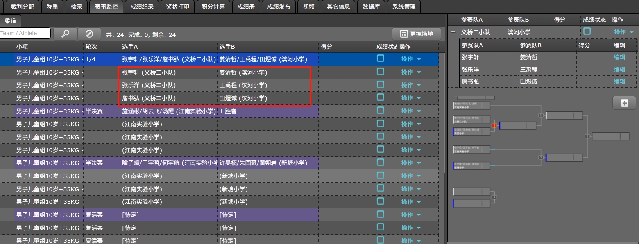Select cell '王禹程 (滨河小学)'
This screenshot has width=639, height=244.
268,85
